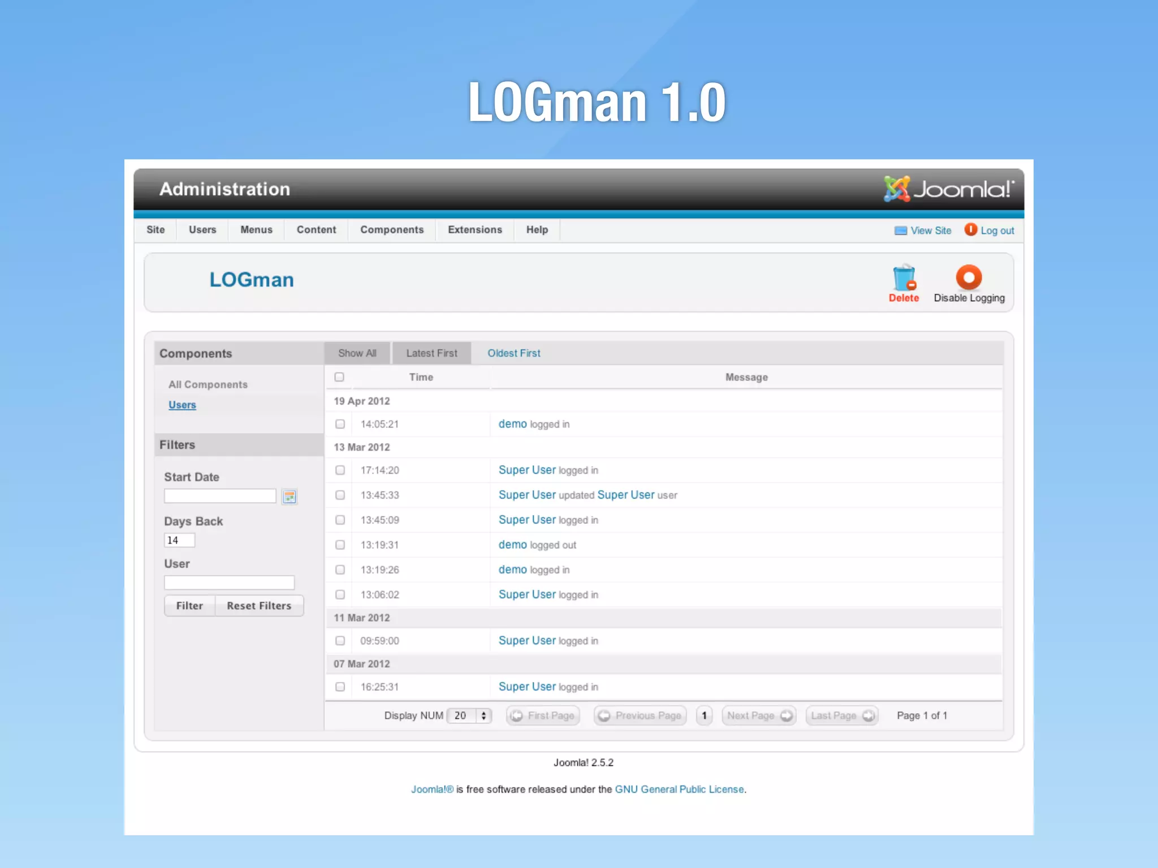
Task: Open the Content menu
Action: (316, 230)
